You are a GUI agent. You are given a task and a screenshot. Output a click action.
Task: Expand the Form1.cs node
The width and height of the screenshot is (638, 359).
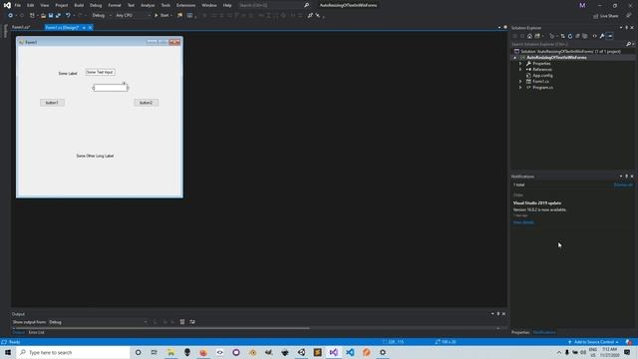coord(520,82)
